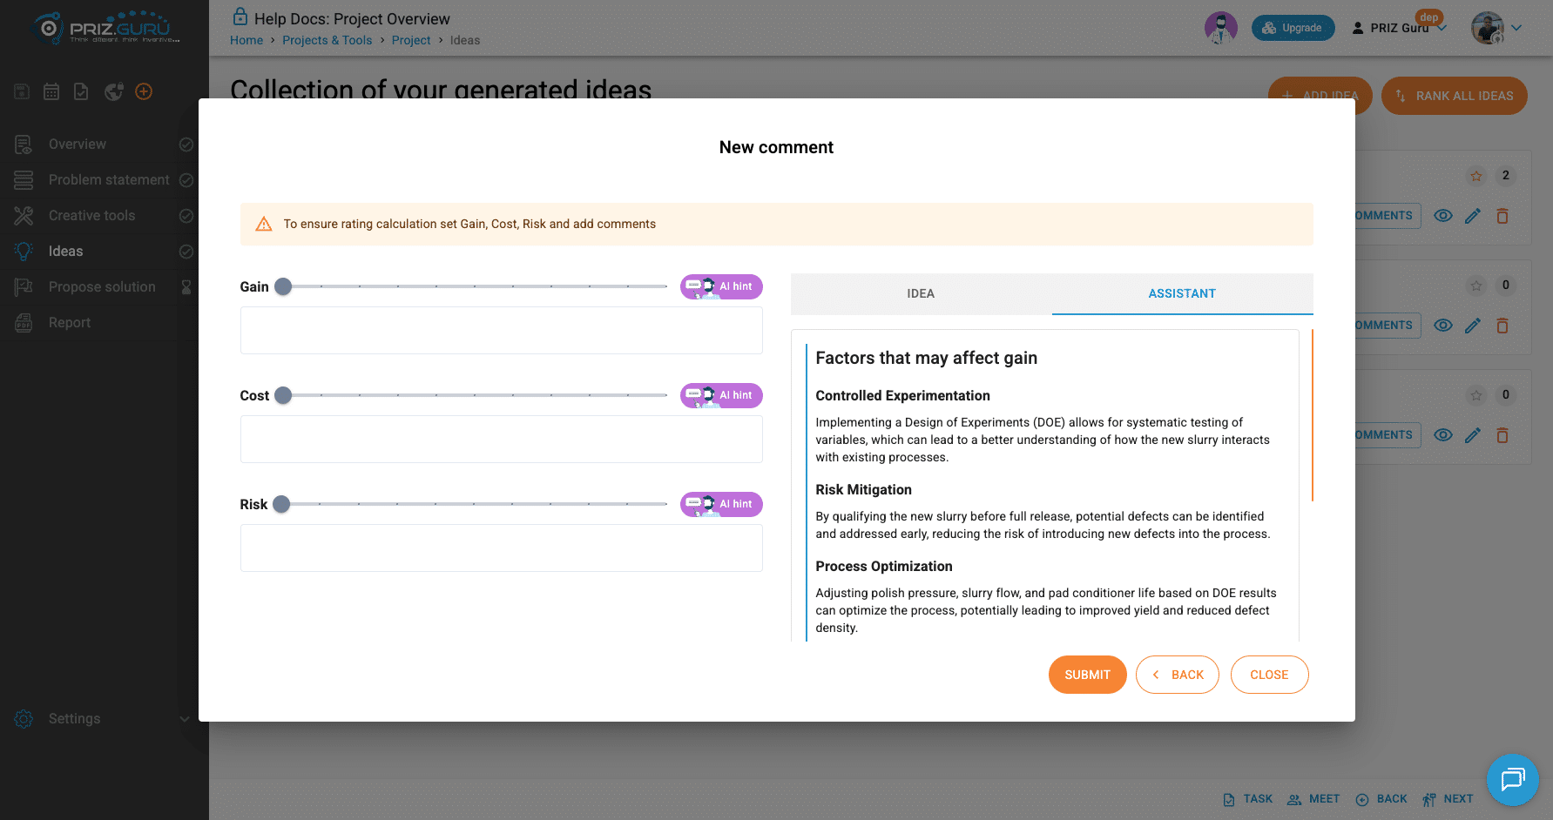This screenshot has height=820, width=1553.
Task: Click the Upgrade button
Action: (x=1293, y=28)
